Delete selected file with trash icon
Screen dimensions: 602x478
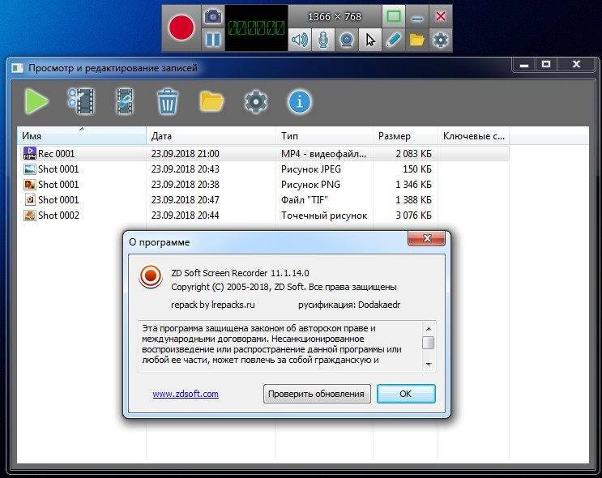tap(168, 101)
